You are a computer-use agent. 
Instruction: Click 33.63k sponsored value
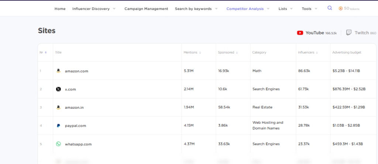point(224,144)
